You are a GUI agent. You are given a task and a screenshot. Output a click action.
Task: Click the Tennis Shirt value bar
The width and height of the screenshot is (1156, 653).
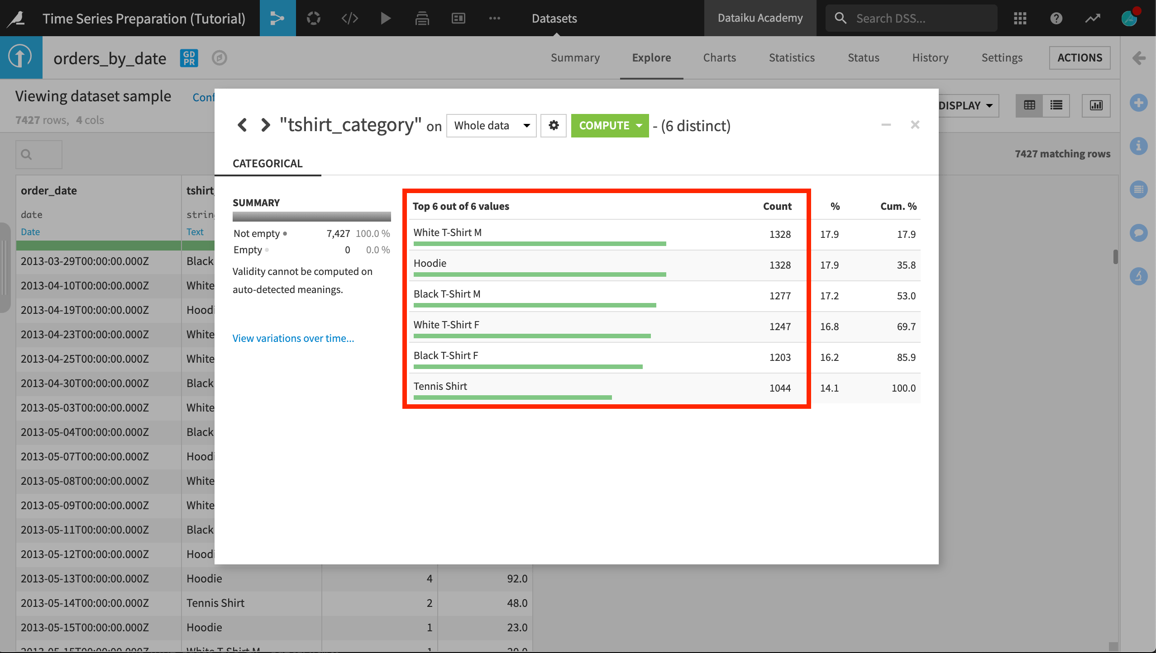[x=512, y=397]
